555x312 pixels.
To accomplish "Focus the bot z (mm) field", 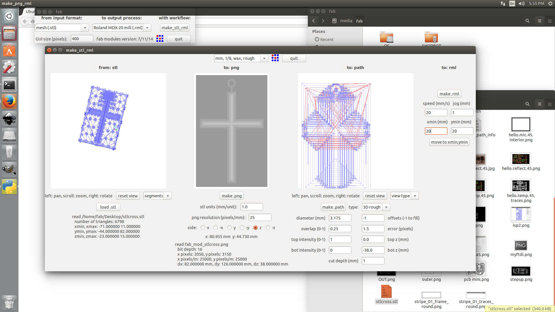I will [373, 250].
